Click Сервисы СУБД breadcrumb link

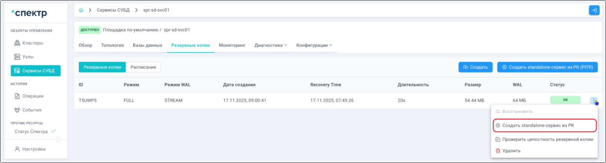[x=113, y=10]
